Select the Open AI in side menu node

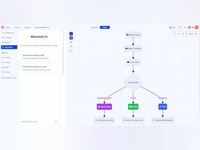[133, 120]
